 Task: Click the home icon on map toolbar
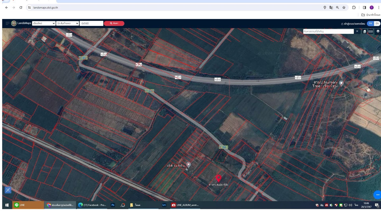coord(364,31)
